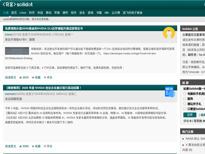Click developer.nvidia.cn URL text
Image resolution: width=205 pixels, height=154 pixels.
[x=130, y=54]
